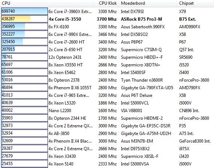Click the AMD990FX chipset cell

tap(190, 27)
